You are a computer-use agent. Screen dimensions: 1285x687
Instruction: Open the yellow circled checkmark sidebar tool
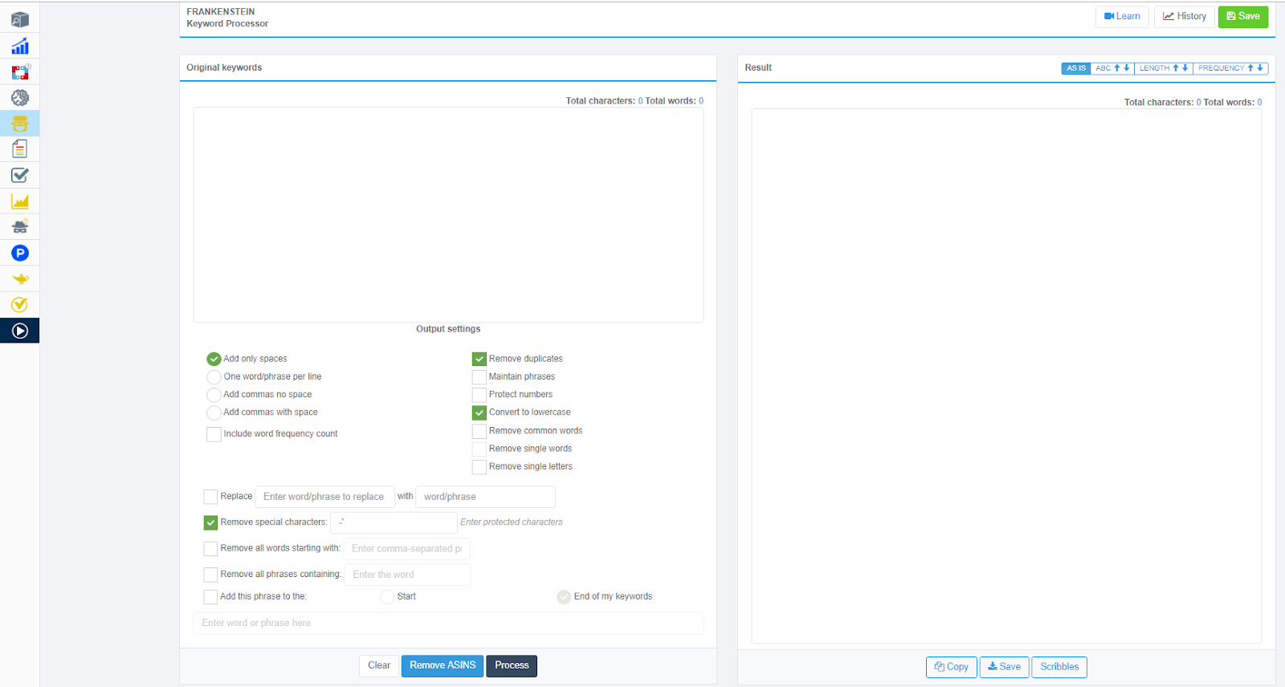[x=20, y=304]
